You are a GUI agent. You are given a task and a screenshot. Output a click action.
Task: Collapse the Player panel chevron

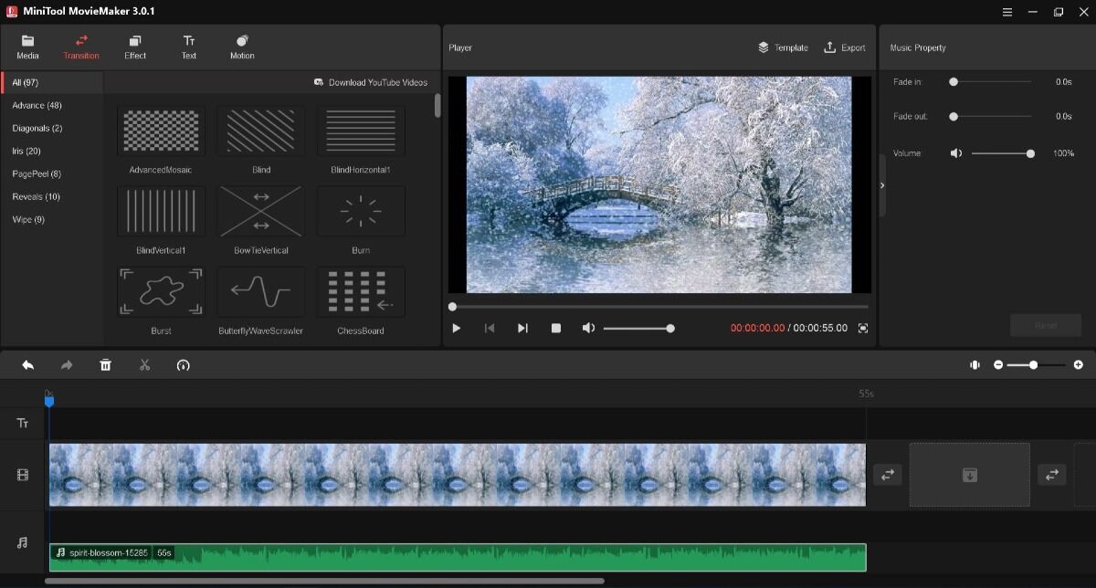tap(881, 184)
